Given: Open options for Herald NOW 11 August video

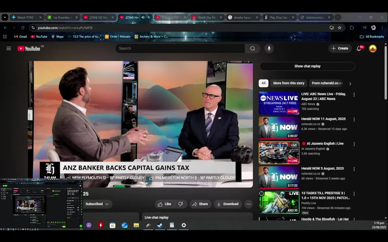Looking at the screenshot, I should click(x=354, y=120).
